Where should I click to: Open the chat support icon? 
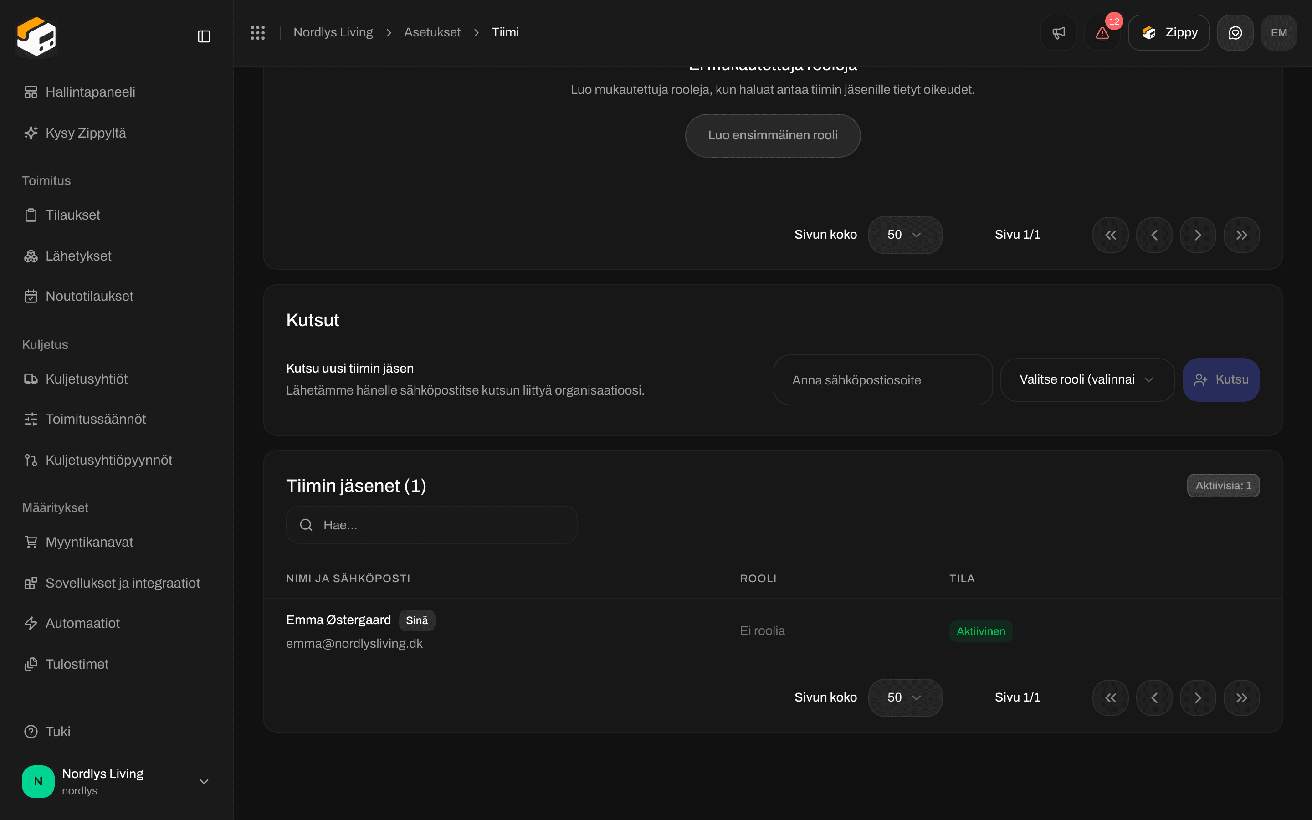[x=1235, y=32]
